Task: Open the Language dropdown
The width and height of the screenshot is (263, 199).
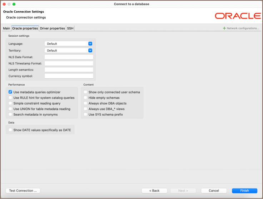Action: tap(69, 44)
